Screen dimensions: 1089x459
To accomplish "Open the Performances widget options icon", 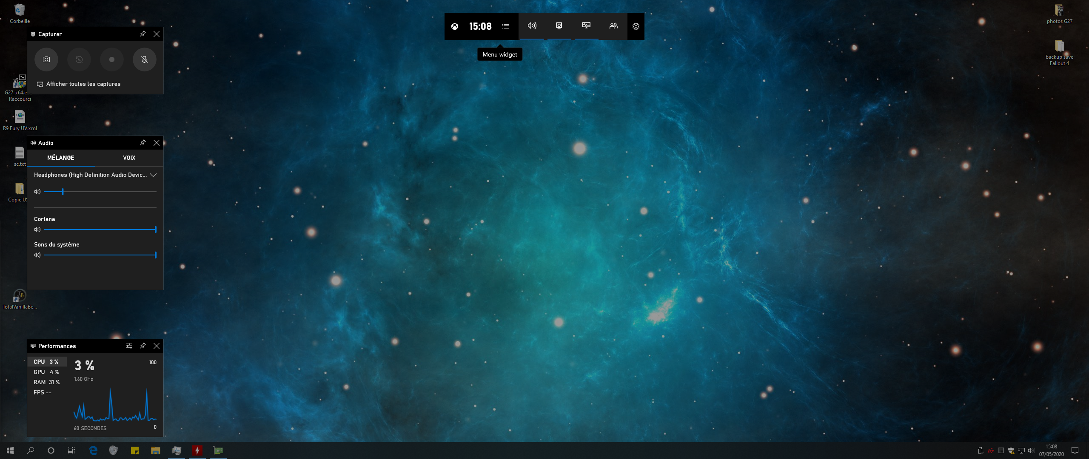I will click(x=129, y=346).
